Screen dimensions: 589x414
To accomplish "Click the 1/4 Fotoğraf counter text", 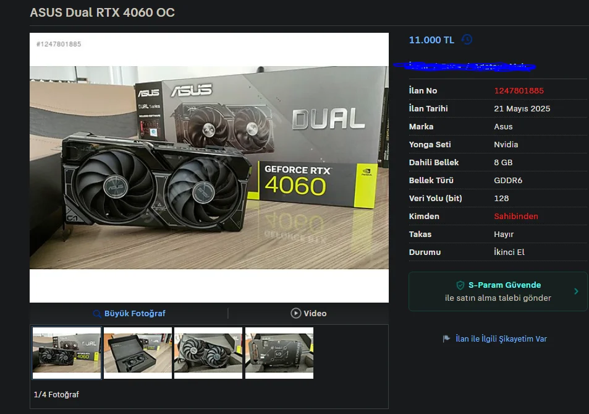I will tap(56, 394).
